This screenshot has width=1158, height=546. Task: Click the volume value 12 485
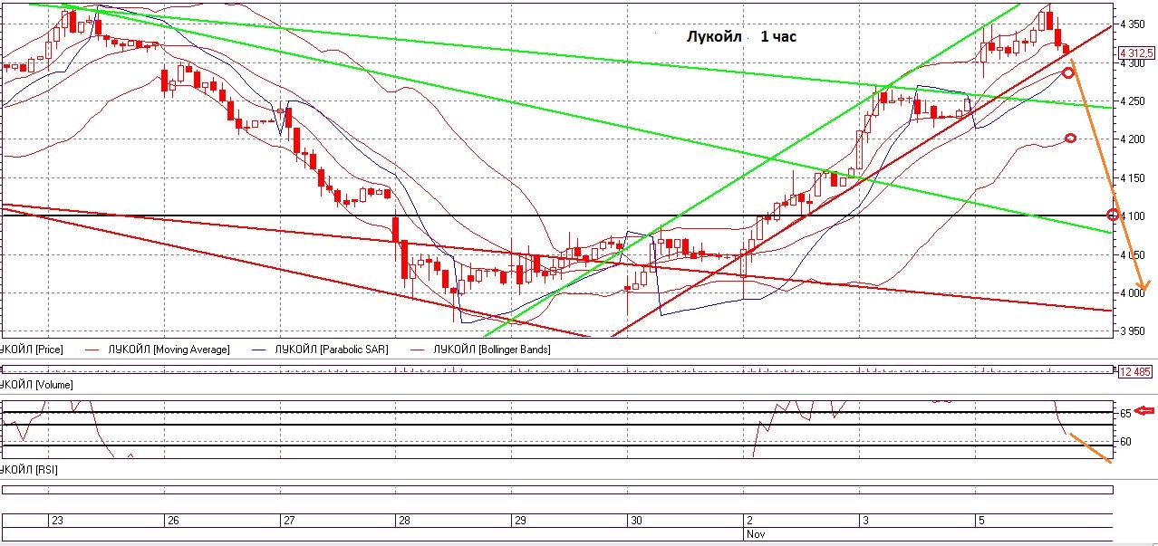(1135, 371)
